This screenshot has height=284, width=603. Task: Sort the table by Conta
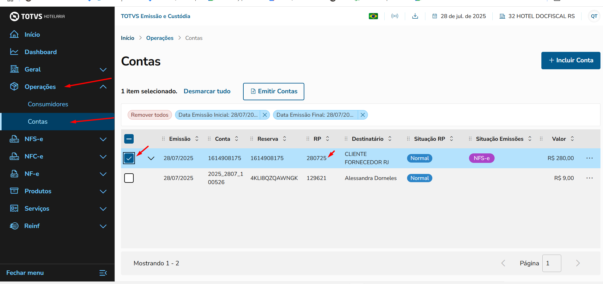pyautogui.click(x=236, y=139)
